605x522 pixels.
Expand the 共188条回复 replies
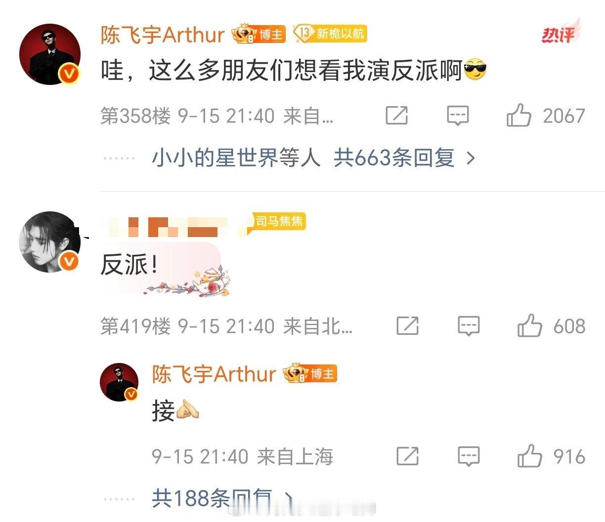[222, 498]
